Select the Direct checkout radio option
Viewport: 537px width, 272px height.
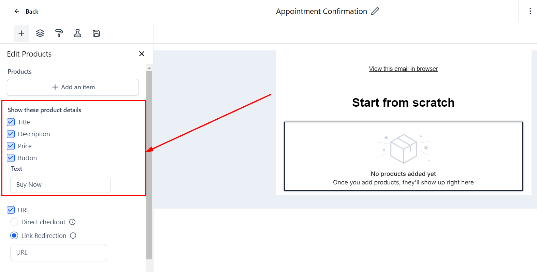point(14,222)
